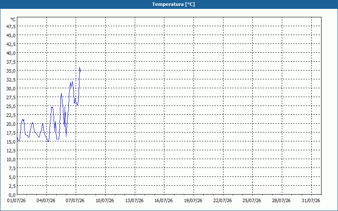Click the 19/07/26 date label
The image size is (338, 211).
pos(193,201)
